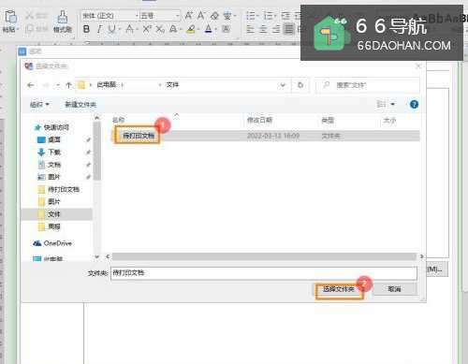Click the 选择文件夹 button
The height and width of the screenshot is (364, 468).
339,289
